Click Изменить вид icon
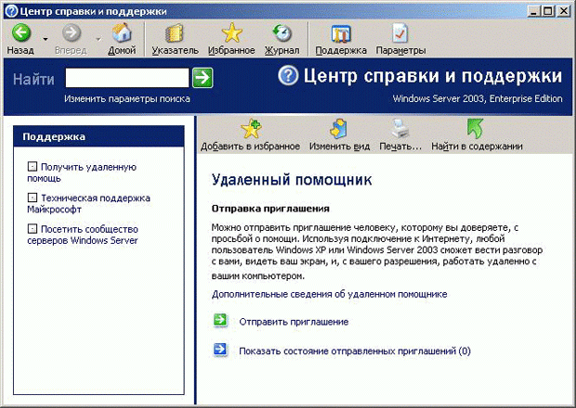Image resolution: width=576 pixels, height=408 pixels. pyautogui.click(x=338, y=129)
